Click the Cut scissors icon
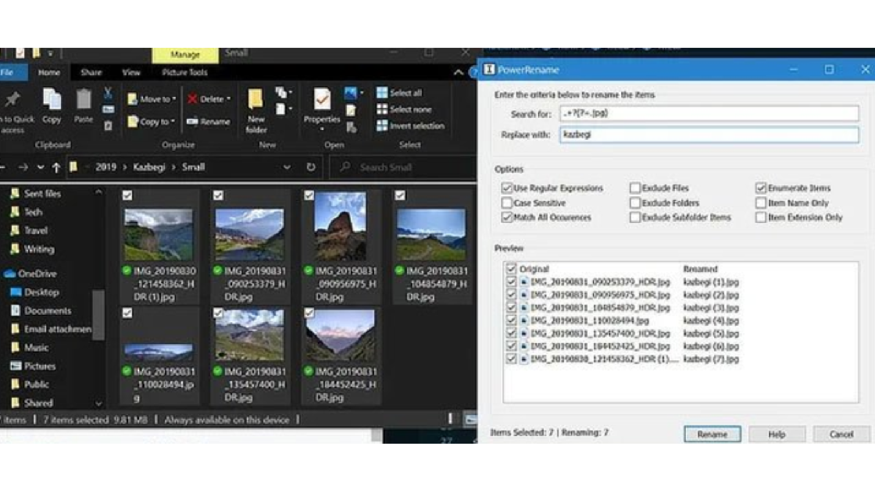875x492 pixels. [x=108, y=93]
